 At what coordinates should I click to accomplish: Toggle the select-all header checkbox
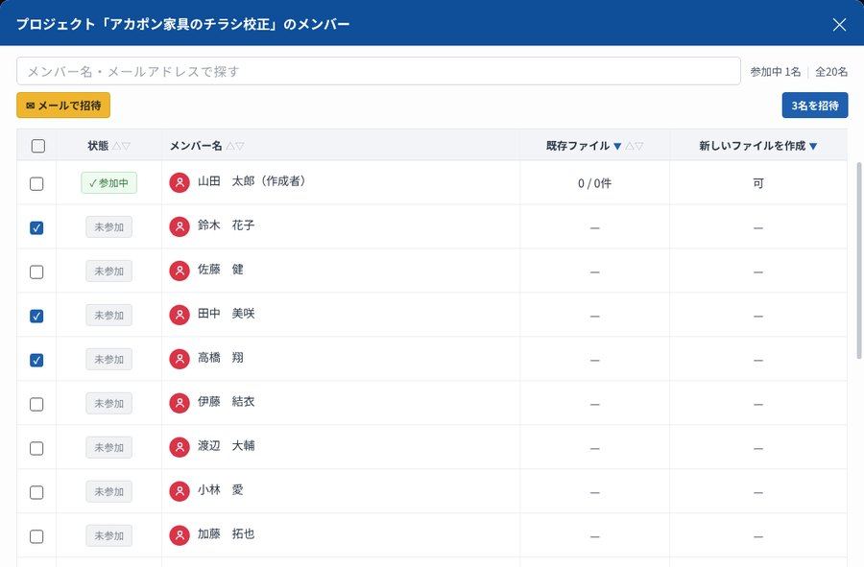[x=38, y=146]
